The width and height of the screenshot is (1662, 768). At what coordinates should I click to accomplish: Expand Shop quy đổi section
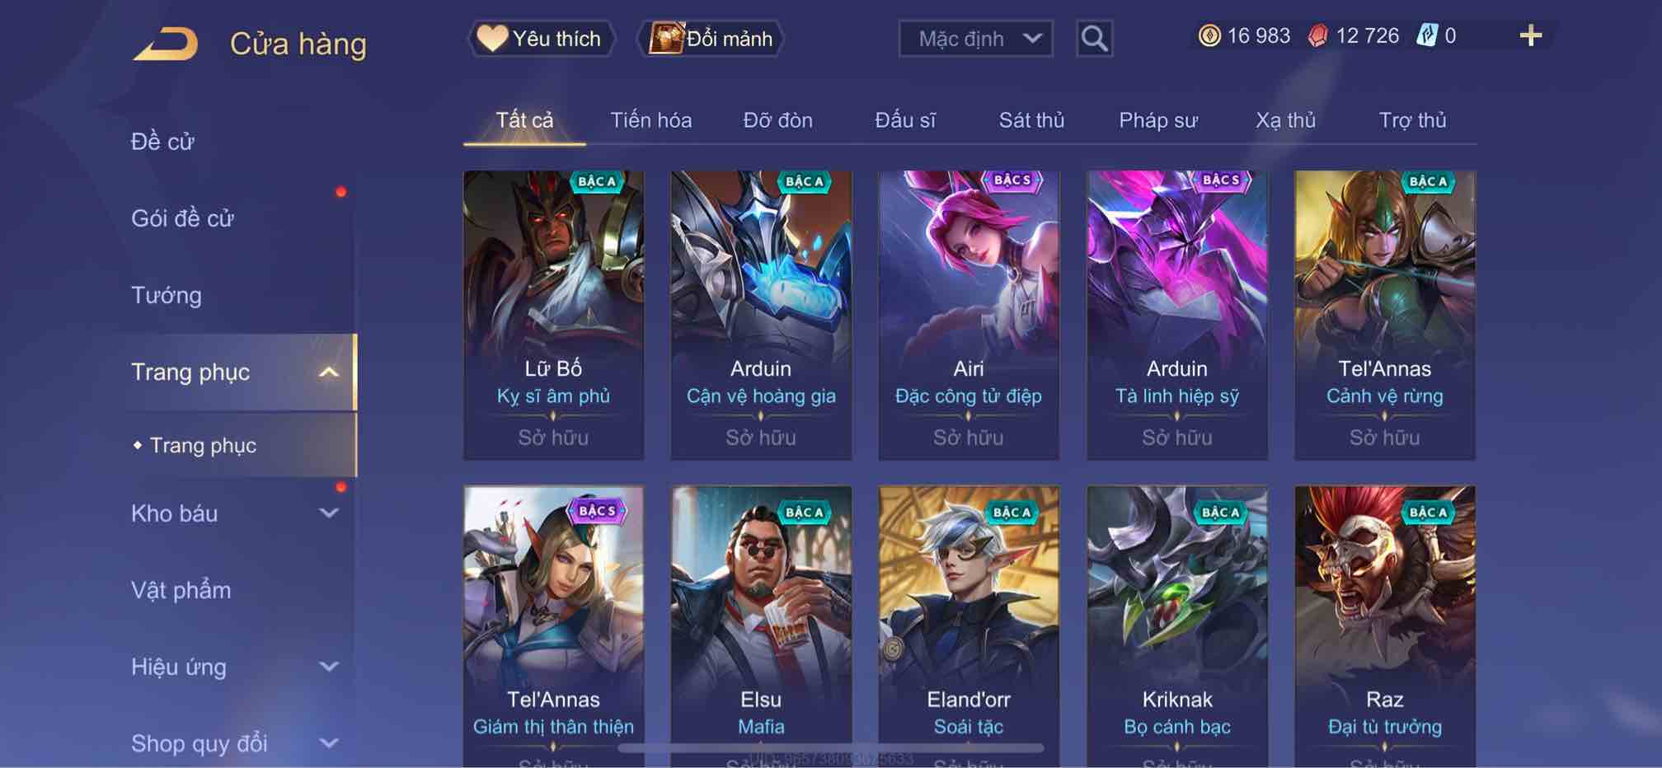click(328, 743)
